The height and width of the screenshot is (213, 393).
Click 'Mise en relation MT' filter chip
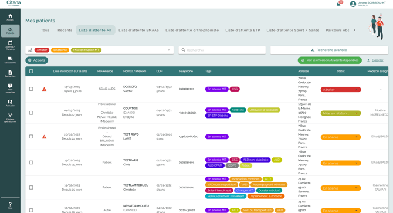[x=86, y=50]
